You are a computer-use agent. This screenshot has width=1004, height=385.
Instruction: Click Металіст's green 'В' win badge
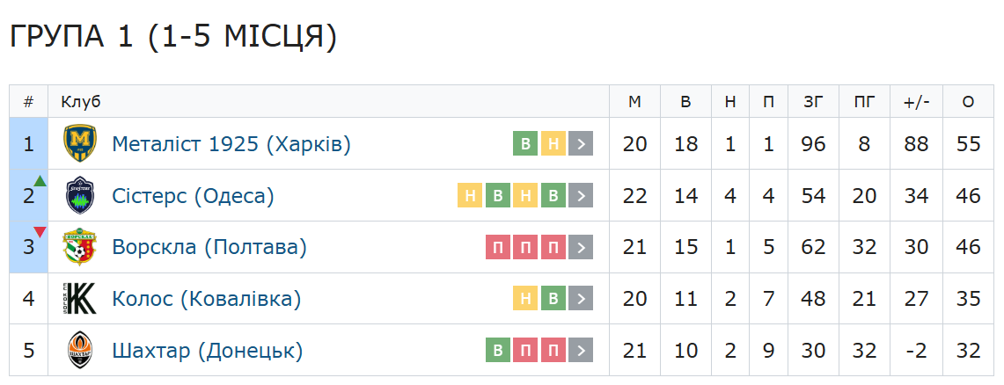click(x=526, y=144)
